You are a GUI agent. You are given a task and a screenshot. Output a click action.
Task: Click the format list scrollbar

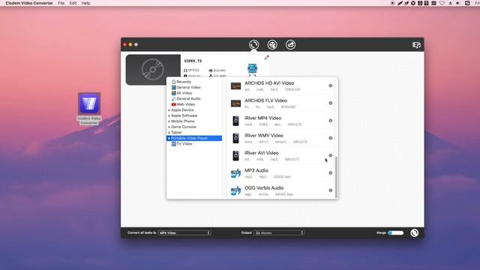coord(336,177)
